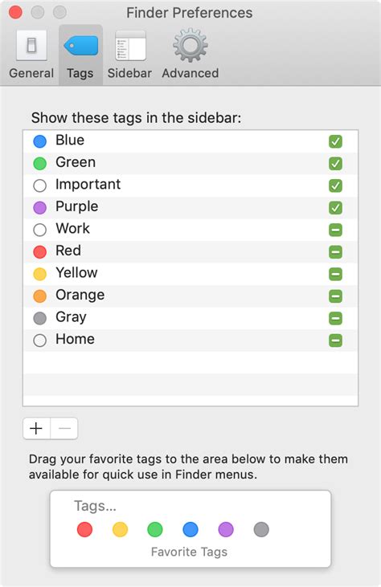Toggle the Yellow tag checkbox
This screenshot has height=587, width=381.
(335, 274)
